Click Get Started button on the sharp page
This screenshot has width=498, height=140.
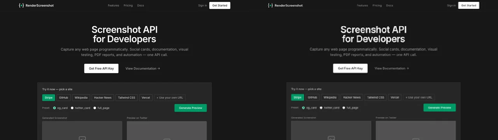(220, 5)
